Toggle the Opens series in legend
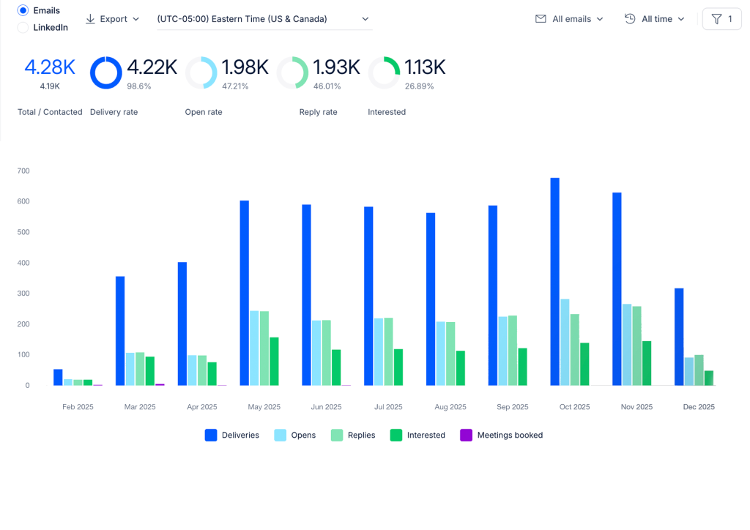The image size is (750, 530). [294, 435]
